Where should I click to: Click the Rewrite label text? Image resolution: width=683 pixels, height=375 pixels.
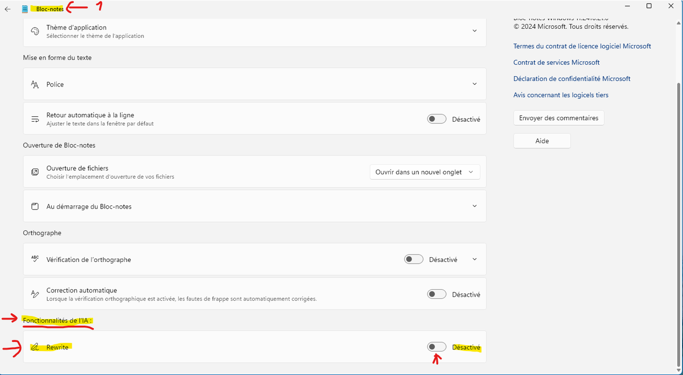[57, 347]
